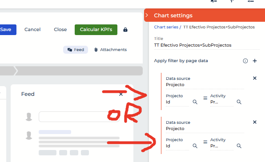Image resolution: width=265 pixels, height=162 pixels.
Task: Click the avatar of the placeholder feed post
Action: [29, 135]
